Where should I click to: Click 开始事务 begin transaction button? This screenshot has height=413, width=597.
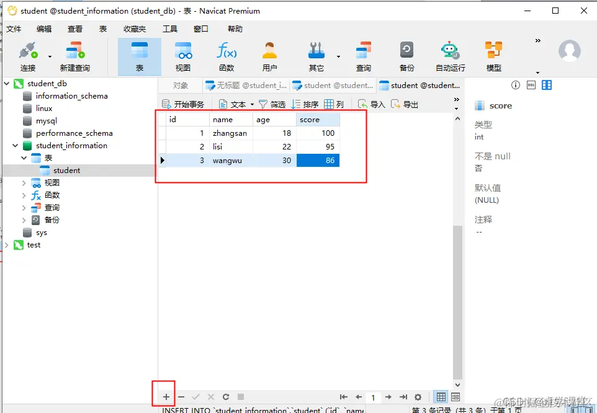(x=184, y=104)
